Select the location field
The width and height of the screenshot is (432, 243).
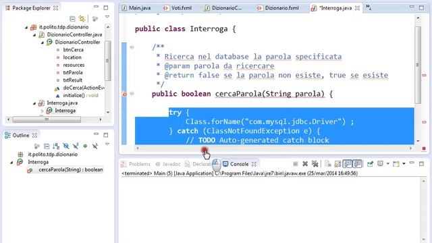tap(72, 57)
